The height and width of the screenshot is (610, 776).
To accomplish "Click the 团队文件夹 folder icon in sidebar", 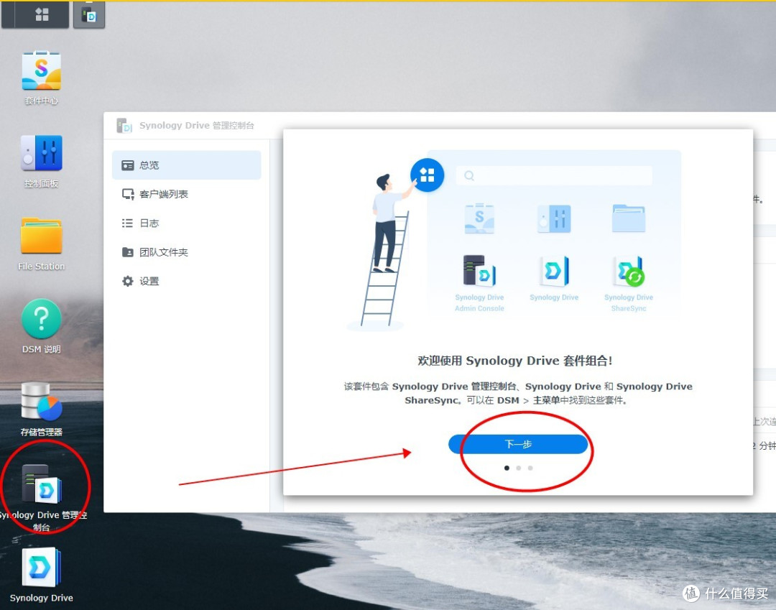I will click(x=127, y=251).
